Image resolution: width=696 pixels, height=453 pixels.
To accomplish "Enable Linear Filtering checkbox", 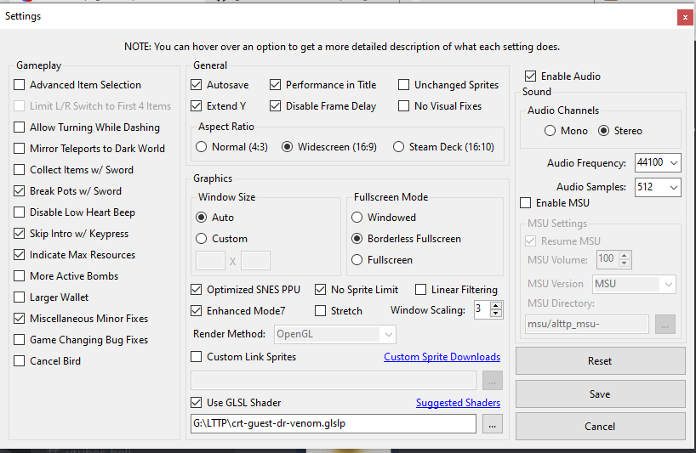I will coord(420,290).
